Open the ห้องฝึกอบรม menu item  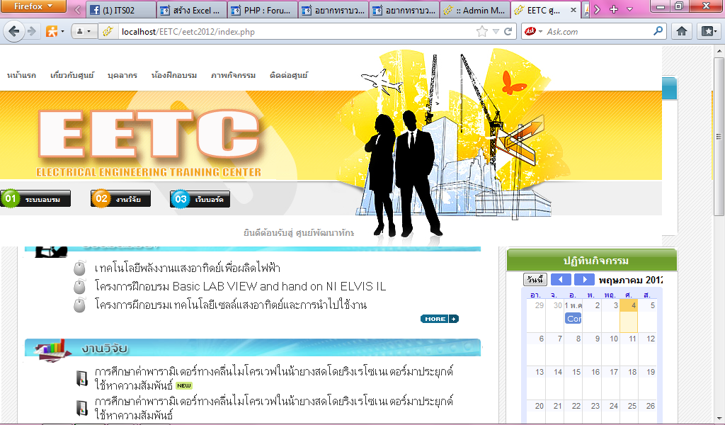coord(174,75)
